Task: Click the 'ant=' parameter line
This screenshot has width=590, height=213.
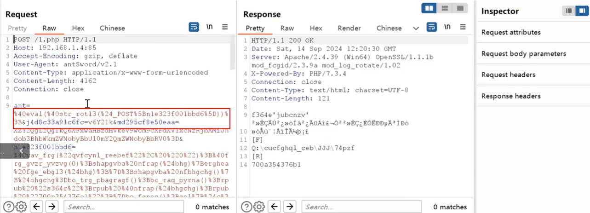Action: point(22,106)
